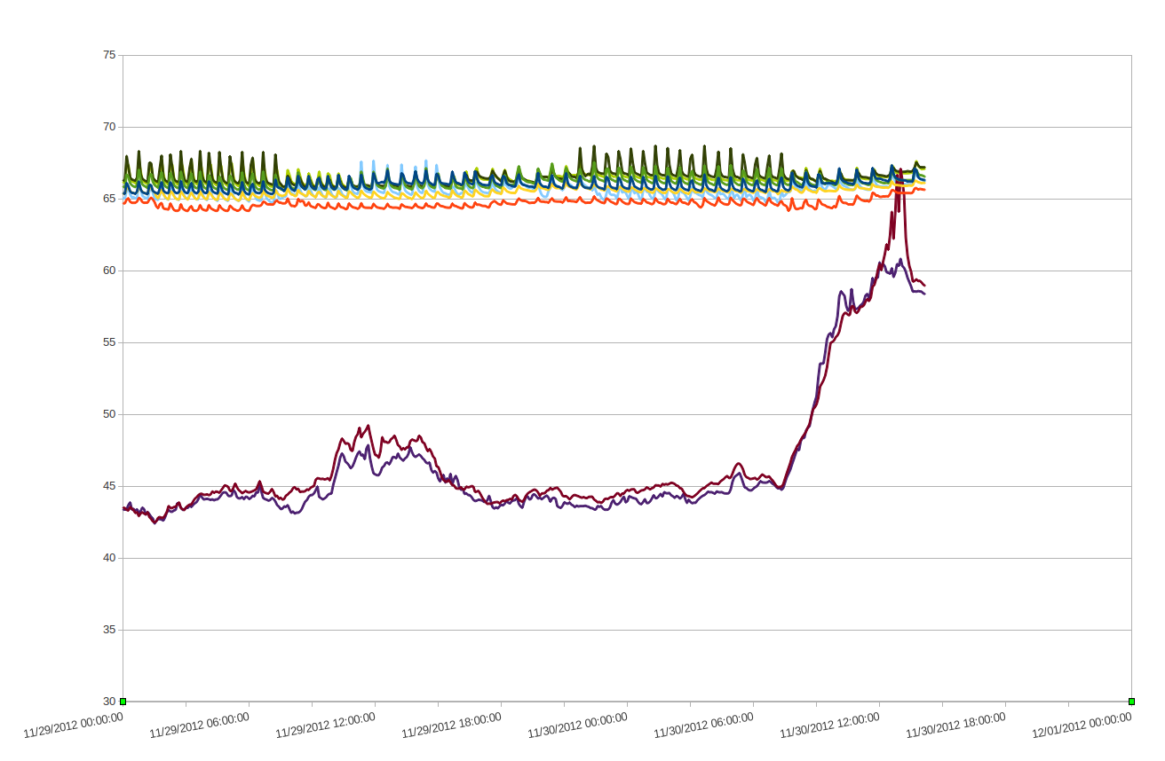Screen dimensions: 1165x761
Task: Click the y-axis label 45
Action: (109, 486)
